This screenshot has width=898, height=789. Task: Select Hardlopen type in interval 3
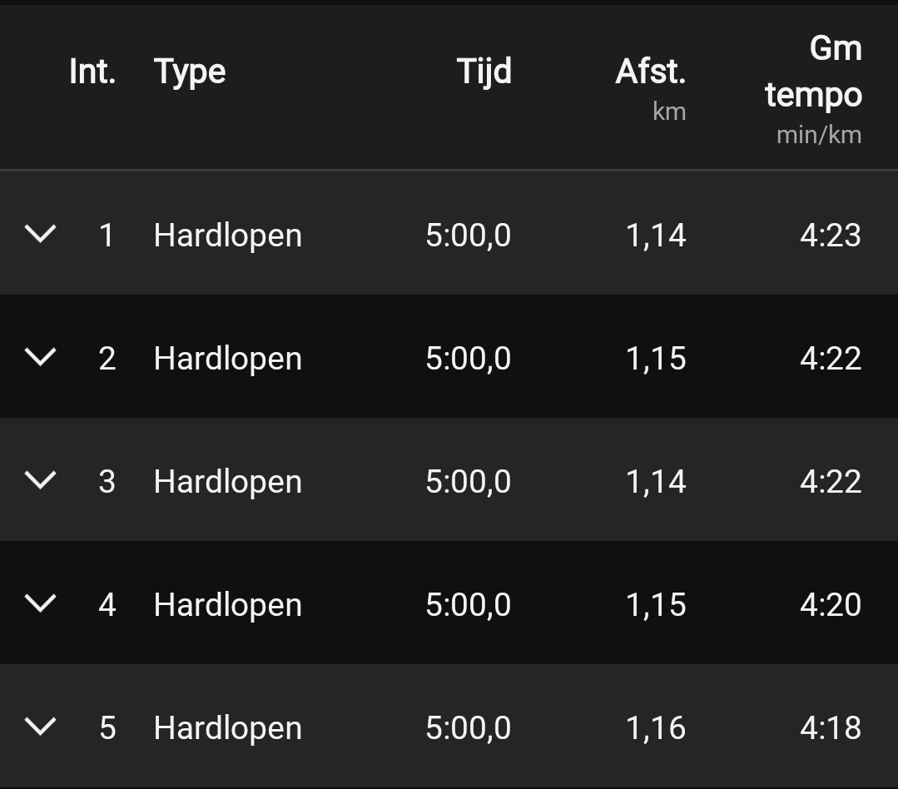pos(227,482)
